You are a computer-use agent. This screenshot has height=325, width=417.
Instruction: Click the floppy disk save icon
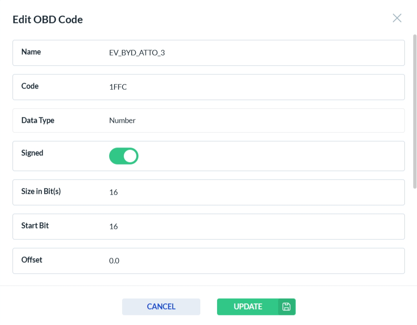point(287,307)
